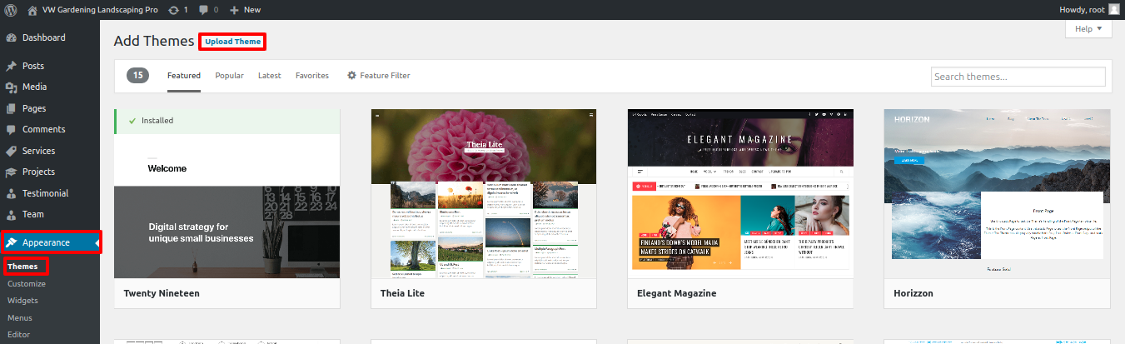Click the WordPress logo icon
This screenshot has height=344, width=1125.
pyautogui.click(x=10, y=10)
